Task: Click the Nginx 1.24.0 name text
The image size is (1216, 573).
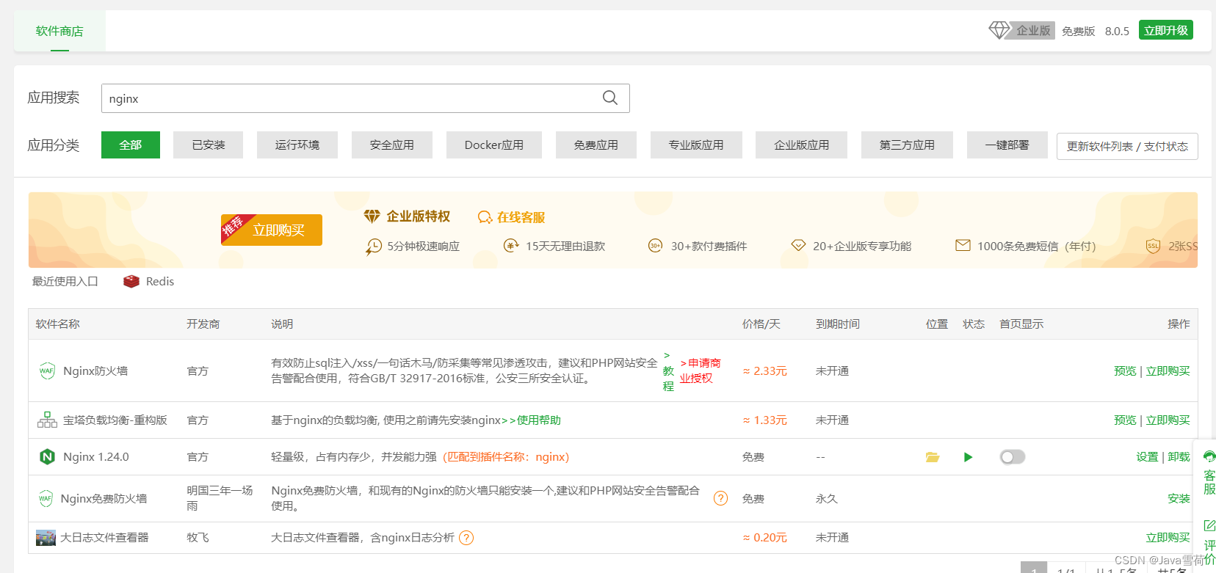Action: pos(96,456)
